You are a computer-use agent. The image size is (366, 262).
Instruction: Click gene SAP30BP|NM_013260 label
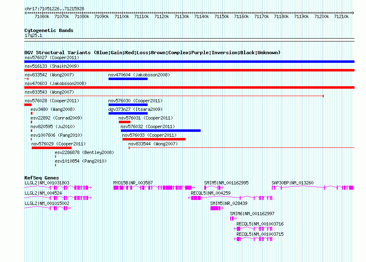pos(292,183)
